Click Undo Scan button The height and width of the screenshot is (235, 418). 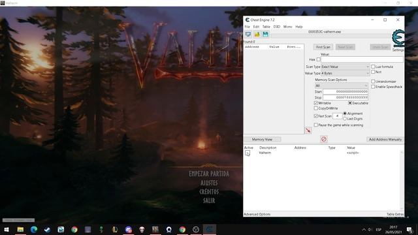(380, 47)
